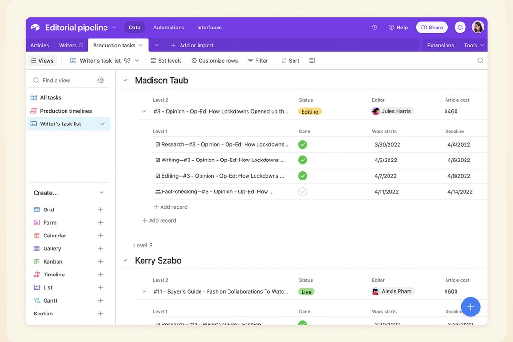Open the Automations tab
Image resolution: width=513 pixels, height=342 pixels.
click(x=169, y=28)
